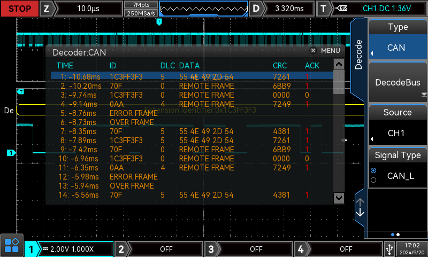Expand the DecodeBus submenu
Screen dimensions: 428x257
coord(398,83)
